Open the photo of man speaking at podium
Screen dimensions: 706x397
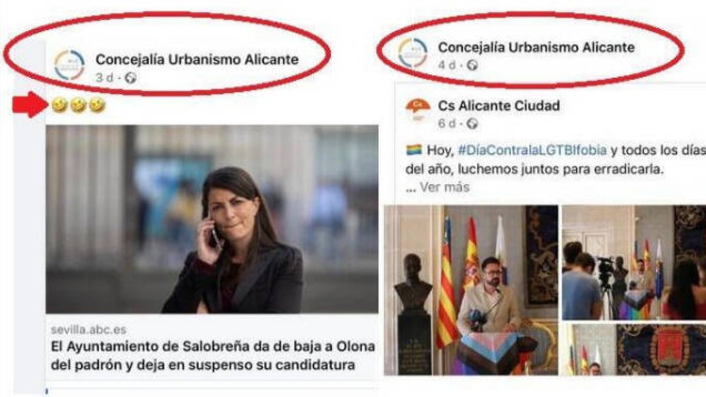[x=471, y=290]
